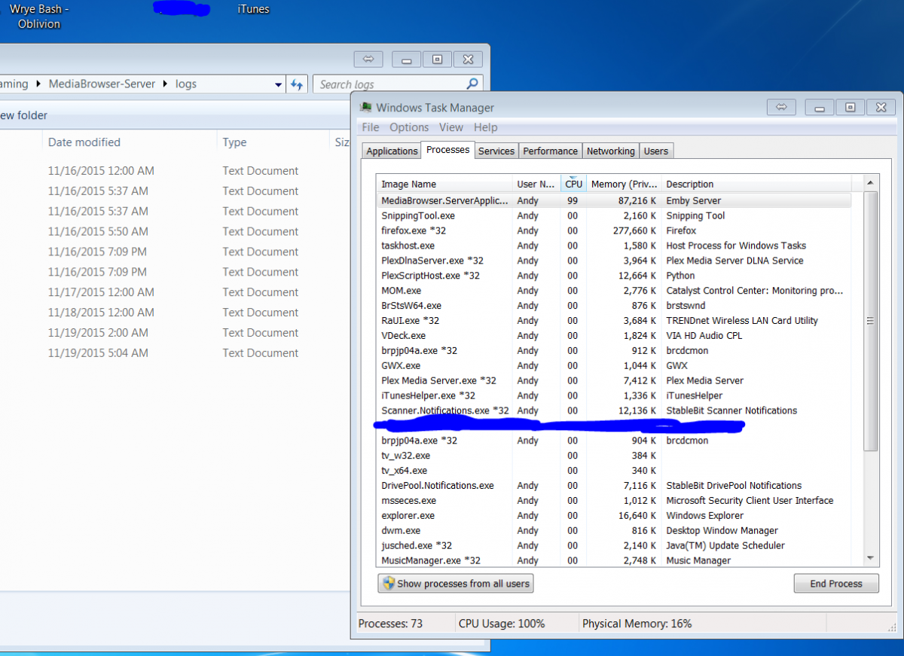Click the double-arrow button in Task Manager title bar
Viewport: 904px width, 656px height.
781,108
